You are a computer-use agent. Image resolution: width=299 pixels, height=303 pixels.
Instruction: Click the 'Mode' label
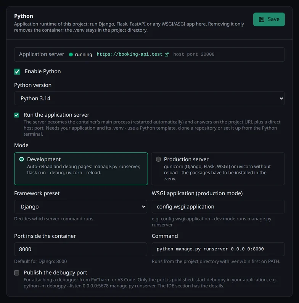tap(21, 145)
